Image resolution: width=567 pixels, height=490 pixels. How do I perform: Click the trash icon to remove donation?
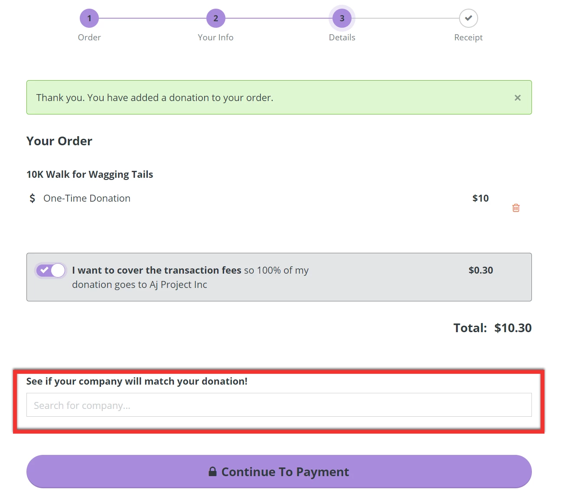pyautogui.click(x=516, y=208)
